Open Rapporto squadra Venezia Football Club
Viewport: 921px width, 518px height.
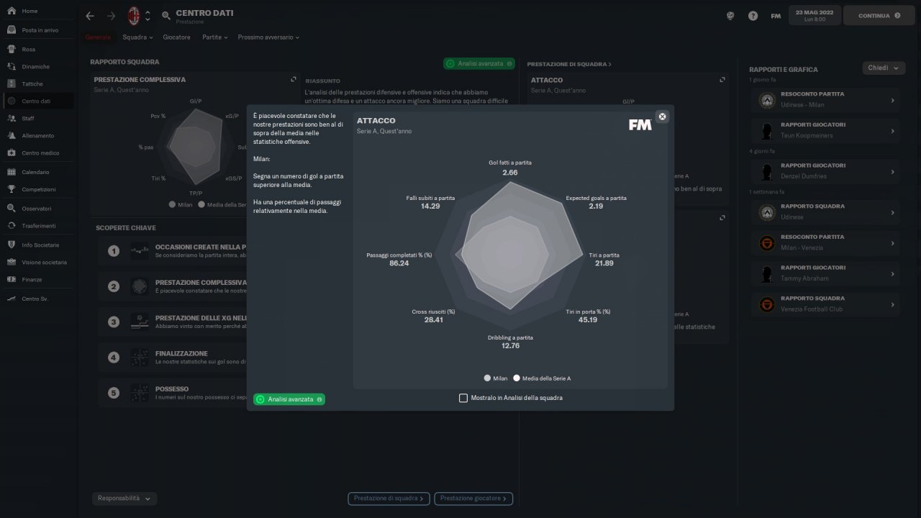pos(825,305)
